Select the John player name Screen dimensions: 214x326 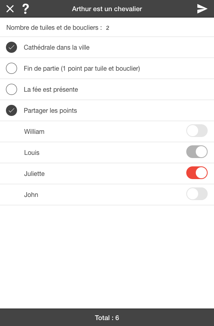click(31, 195)
